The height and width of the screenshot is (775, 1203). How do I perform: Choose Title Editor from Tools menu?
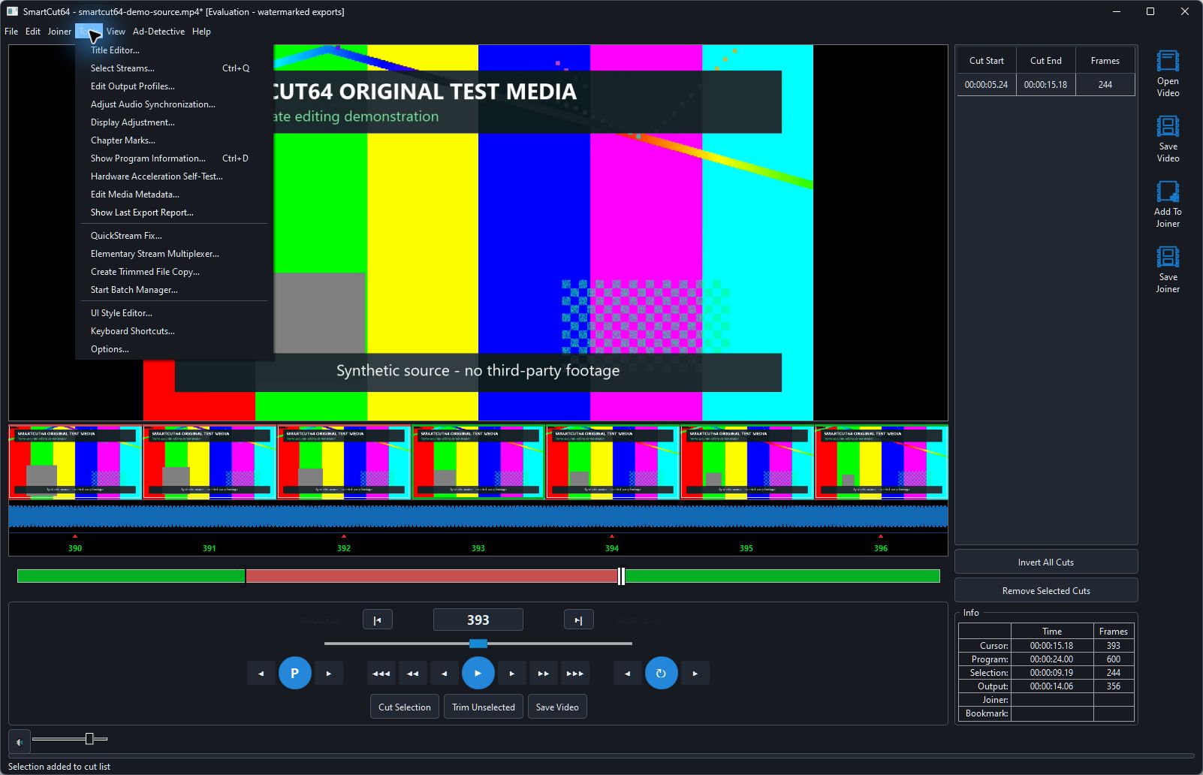[x=174, y=50]
